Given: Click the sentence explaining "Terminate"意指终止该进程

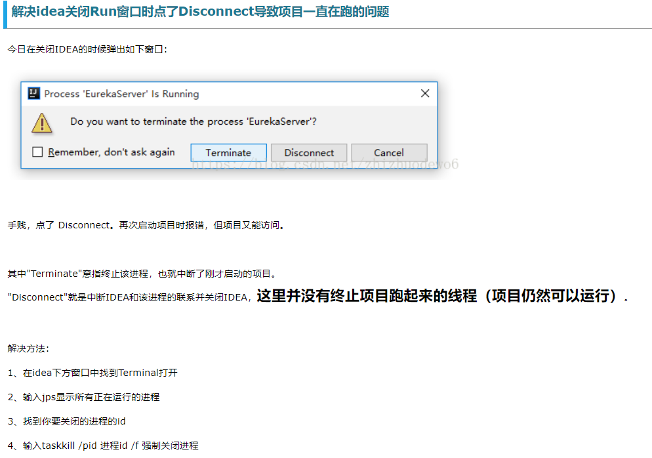Looking at the screenshot, I should (x=142, y=274).
